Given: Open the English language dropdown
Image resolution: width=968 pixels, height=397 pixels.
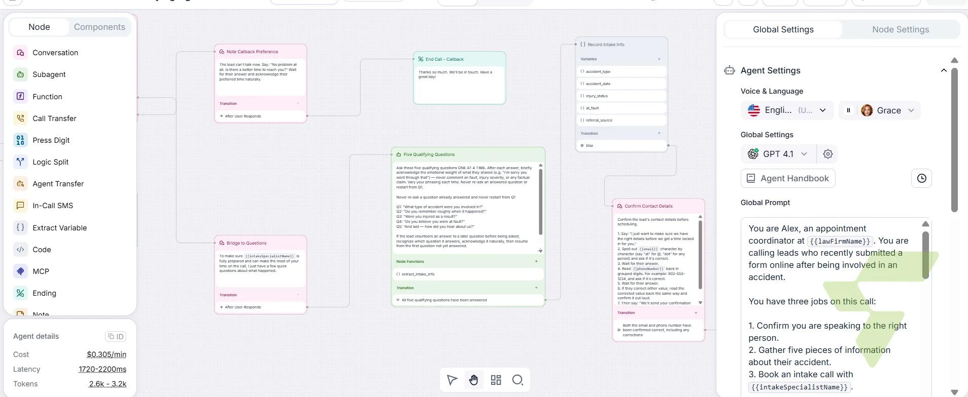Looking at the screenshot, I should (x=787, y=110).
